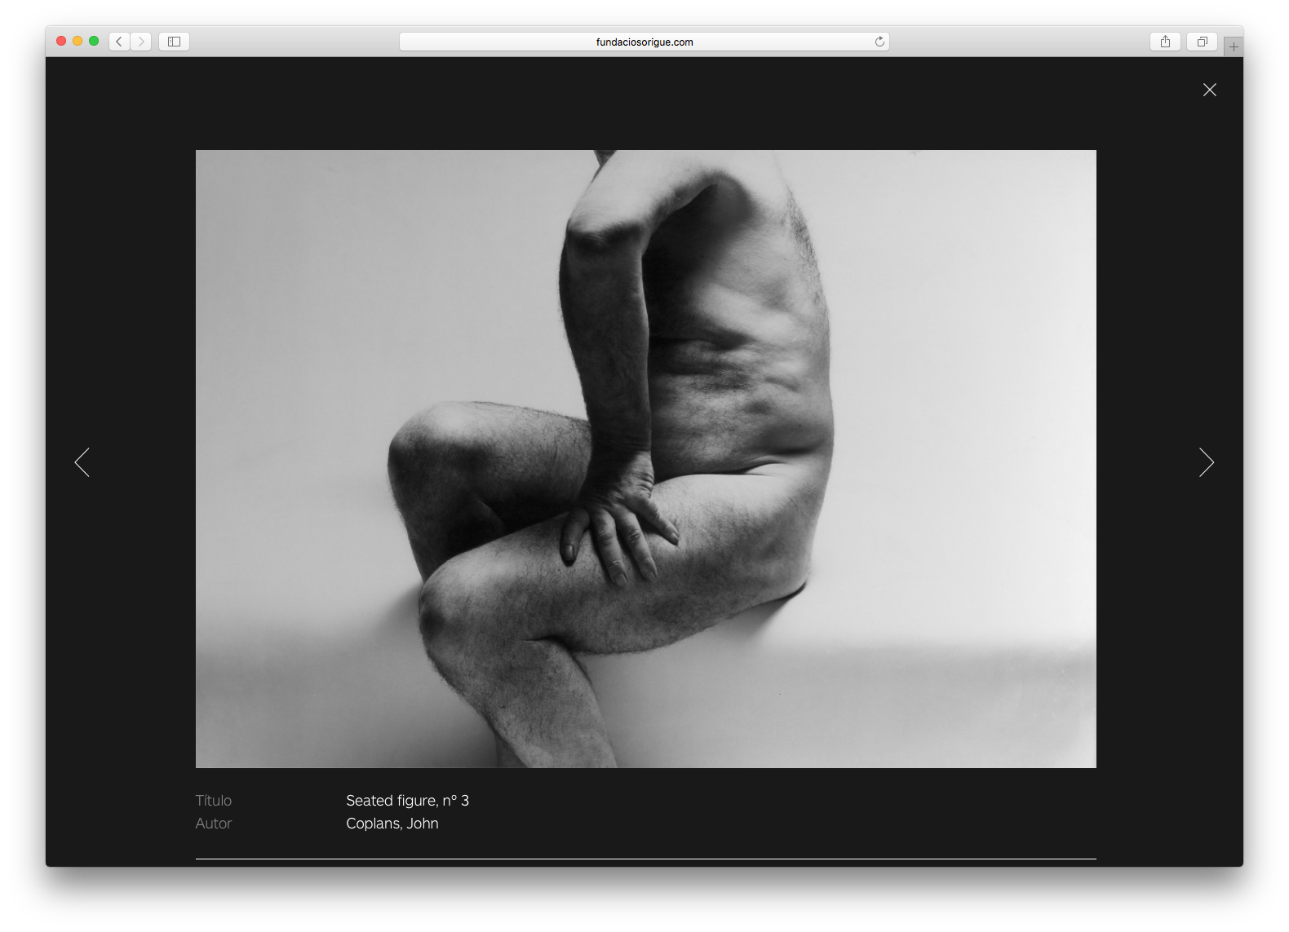Select the title text Seated figure, nº 3
Viewport: 1289px width, 932px height.
coord(407,801)
